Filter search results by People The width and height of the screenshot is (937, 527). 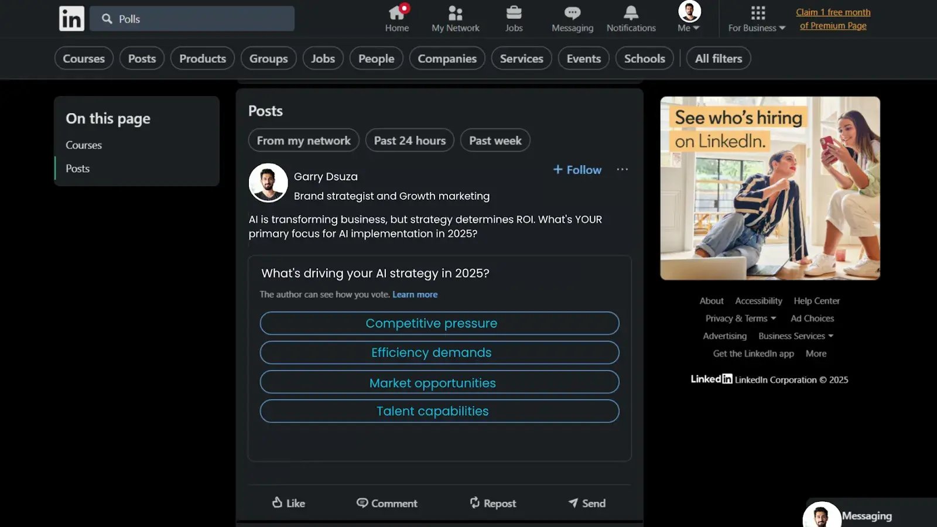376,59
